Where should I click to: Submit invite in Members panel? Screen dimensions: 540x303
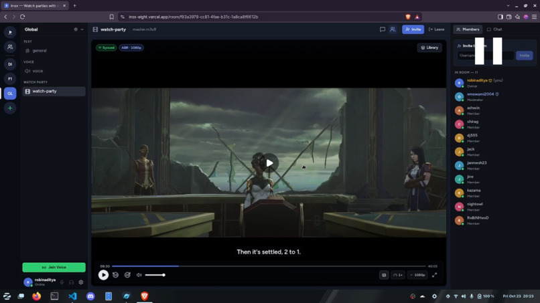click(x=524, y=56)
